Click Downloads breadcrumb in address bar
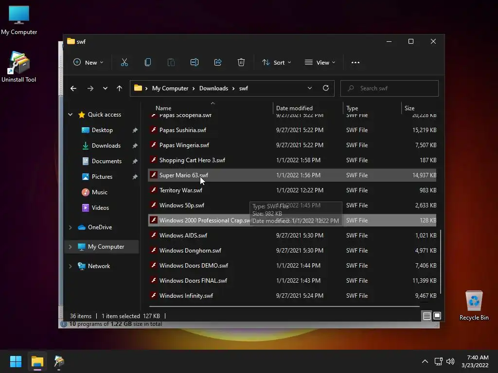Image resolution: width=498 pixels, height=373 pixels. pyautogui.click(x=214, y=88)
